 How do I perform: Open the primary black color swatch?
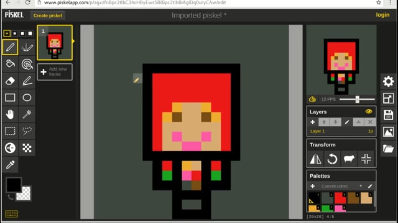[14, 185]
